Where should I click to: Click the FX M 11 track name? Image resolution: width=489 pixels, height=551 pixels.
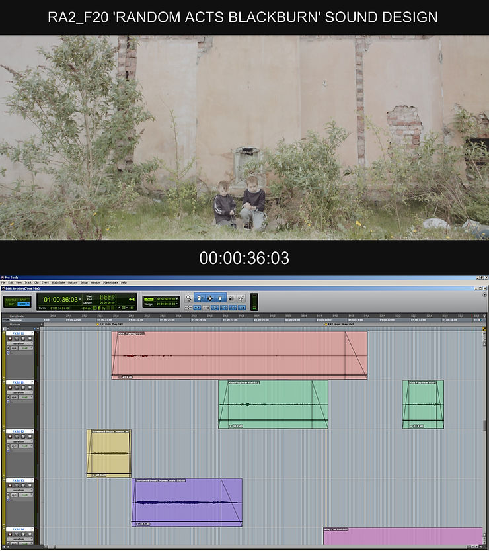pos(19,382)
